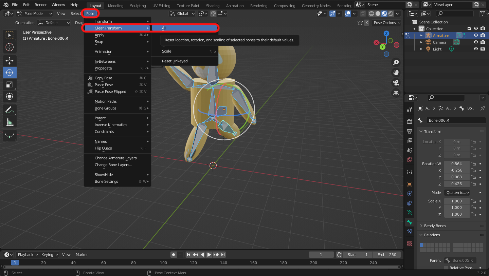The width and height of the screenshot is (489, 276).
Task: Open Global transform orientation dropdown
Action: [x=182, y=14]
